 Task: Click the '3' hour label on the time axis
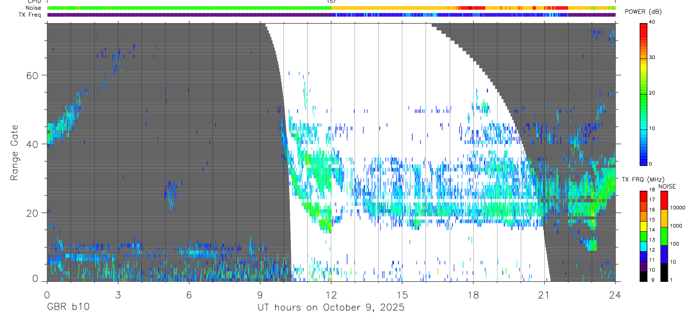pyautogui.click(x=118, y=294)
